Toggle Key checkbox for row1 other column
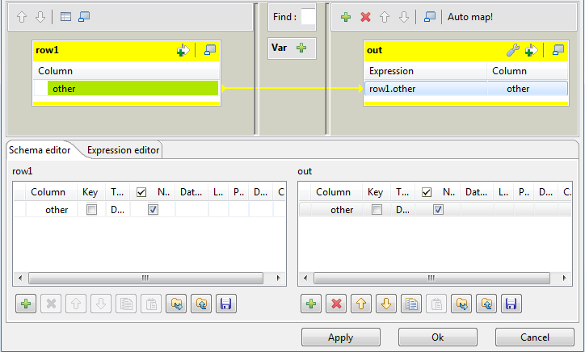The height and width of the screenshot is (352, 585). pos(91,210)
